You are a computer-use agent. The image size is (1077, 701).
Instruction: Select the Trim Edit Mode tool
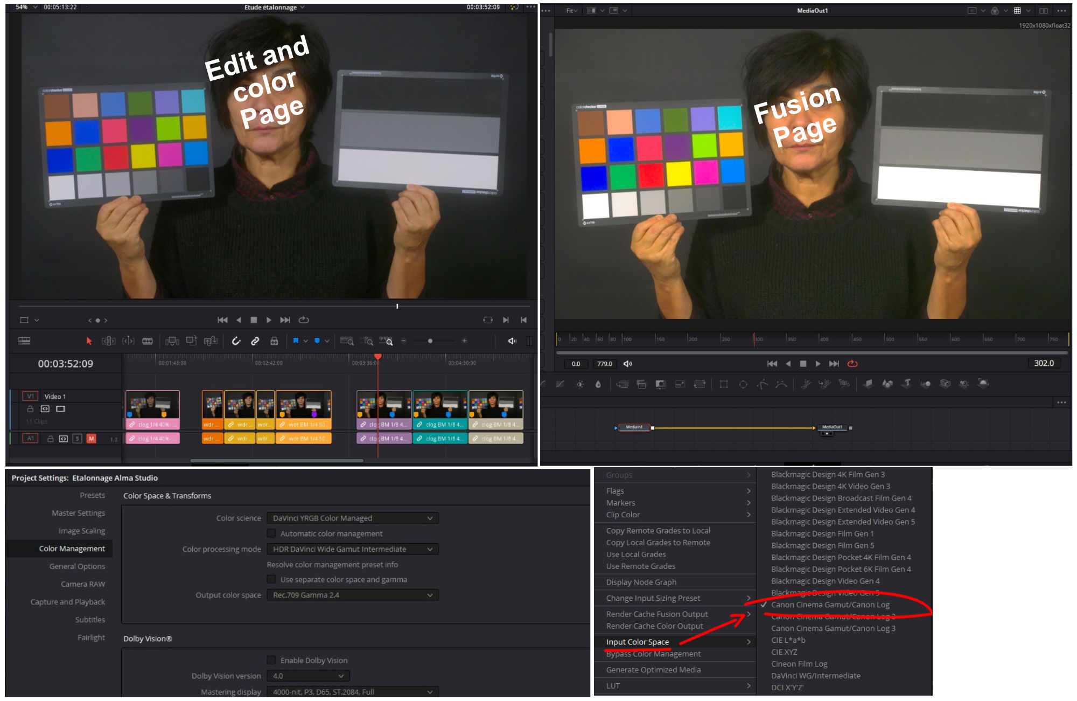point(109,341)
